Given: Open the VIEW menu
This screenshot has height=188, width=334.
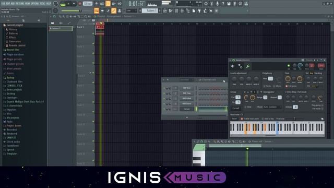Looking at the screenshot, I should tap(28, 4).
